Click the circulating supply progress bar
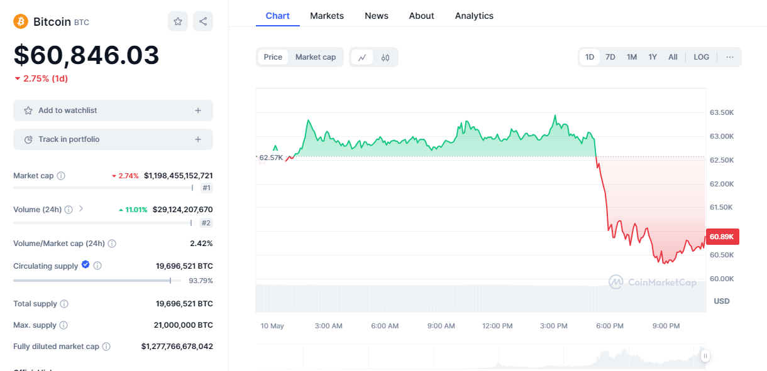767x371 pixels. [97, 281]
